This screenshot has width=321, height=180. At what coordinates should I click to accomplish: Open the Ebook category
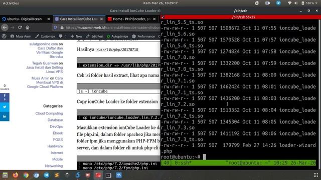click(x=58, y=133)
